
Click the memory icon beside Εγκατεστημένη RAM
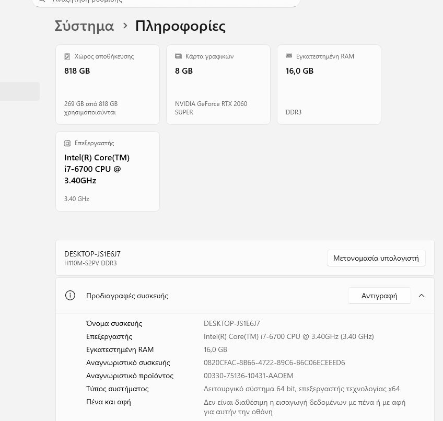(289, 56)
